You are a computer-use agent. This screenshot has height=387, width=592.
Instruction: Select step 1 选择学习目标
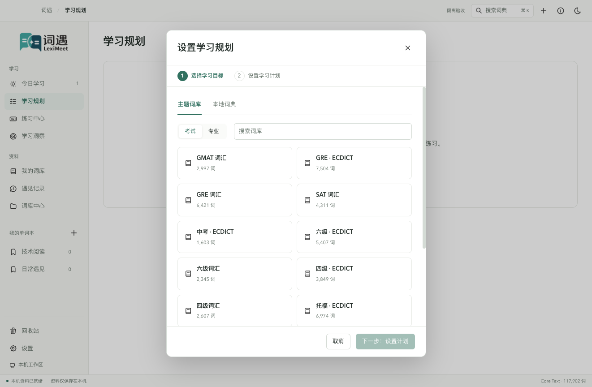point(200,76)
